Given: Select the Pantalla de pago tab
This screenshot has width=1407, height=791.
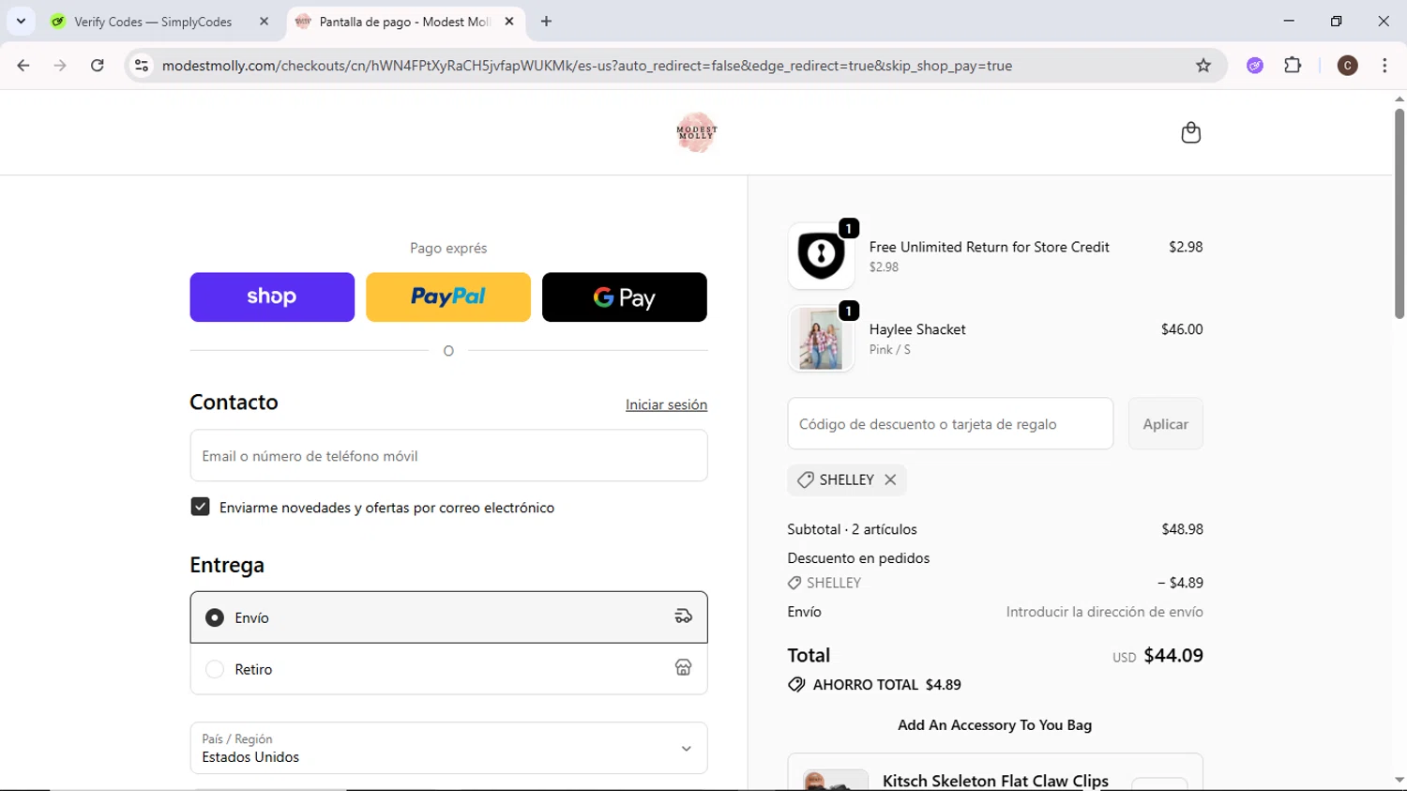Looking at the screenshot, I should click(x=405, y=22).
